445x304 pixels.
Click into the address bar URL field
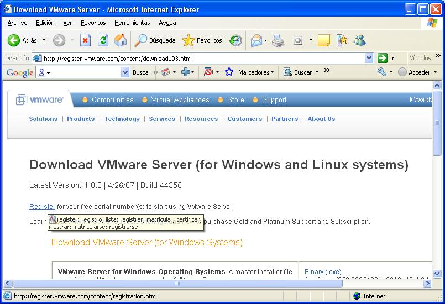(x=199, y=58)
